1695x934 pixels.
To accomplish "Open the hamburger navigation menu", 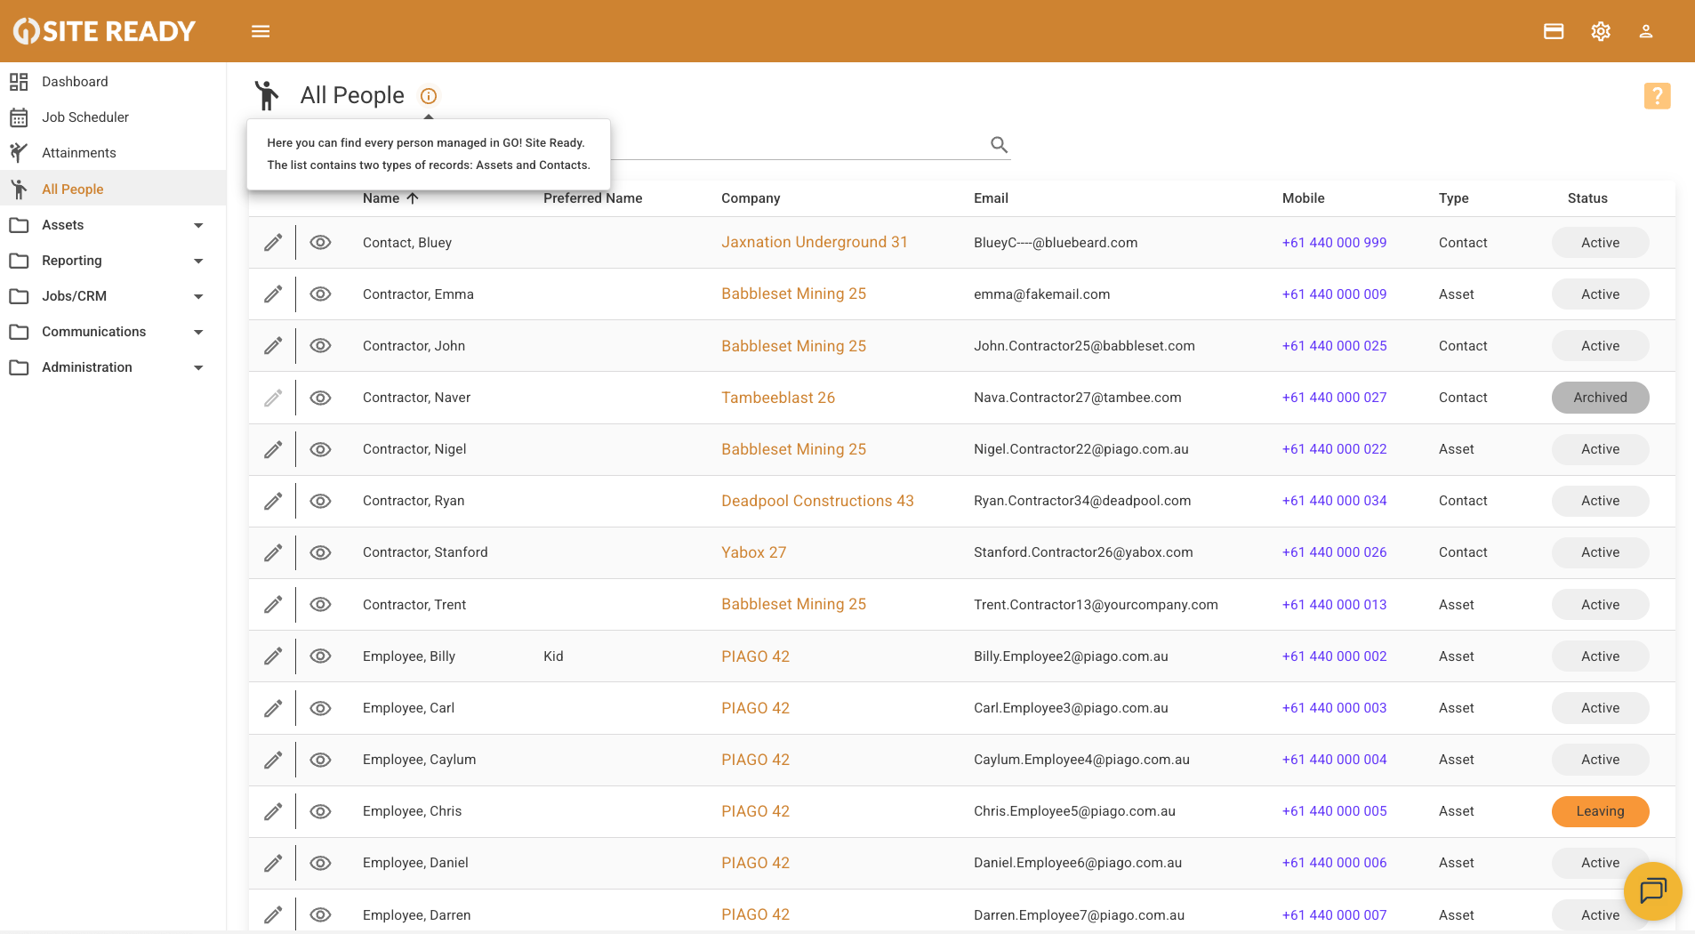I will pyautogui.click(x=261, y=31).
